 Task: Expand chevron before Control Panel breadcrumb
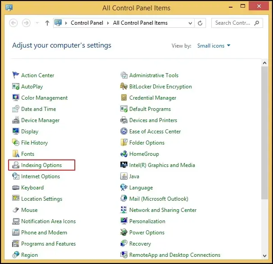(66, 23)
